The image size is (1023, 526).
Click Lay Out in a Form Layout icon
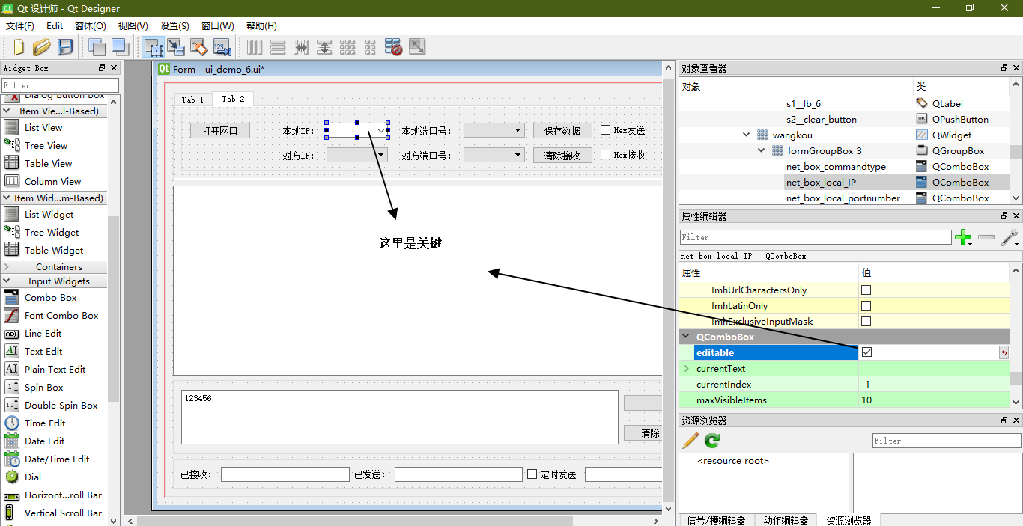pos(371,47)
